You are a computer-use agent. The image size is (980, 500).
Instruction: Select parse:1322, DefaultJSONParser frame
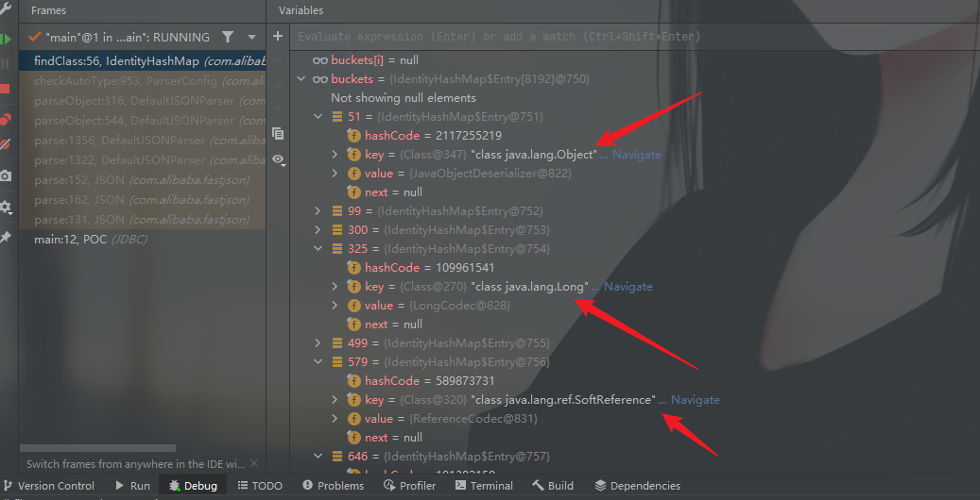[x=143, y=160]
